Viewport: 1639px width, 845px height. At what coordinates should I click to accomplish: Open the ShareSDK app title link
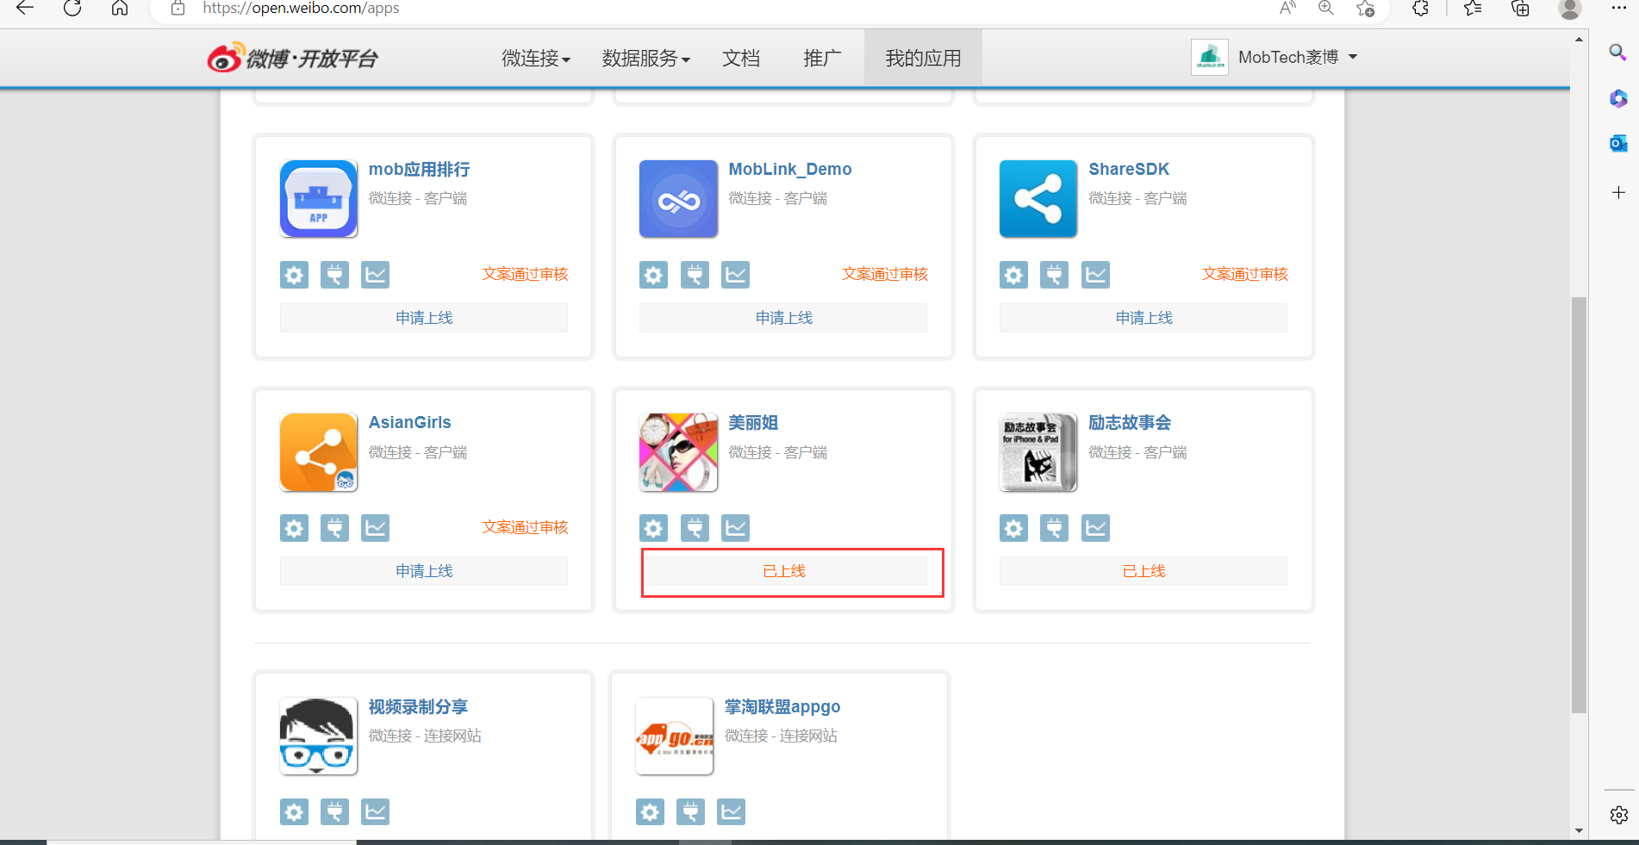click(x=1129, y=170)
